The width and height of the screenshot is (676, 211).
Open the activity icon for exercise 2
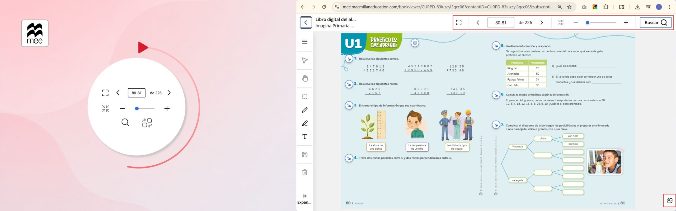tap(349, 84)
